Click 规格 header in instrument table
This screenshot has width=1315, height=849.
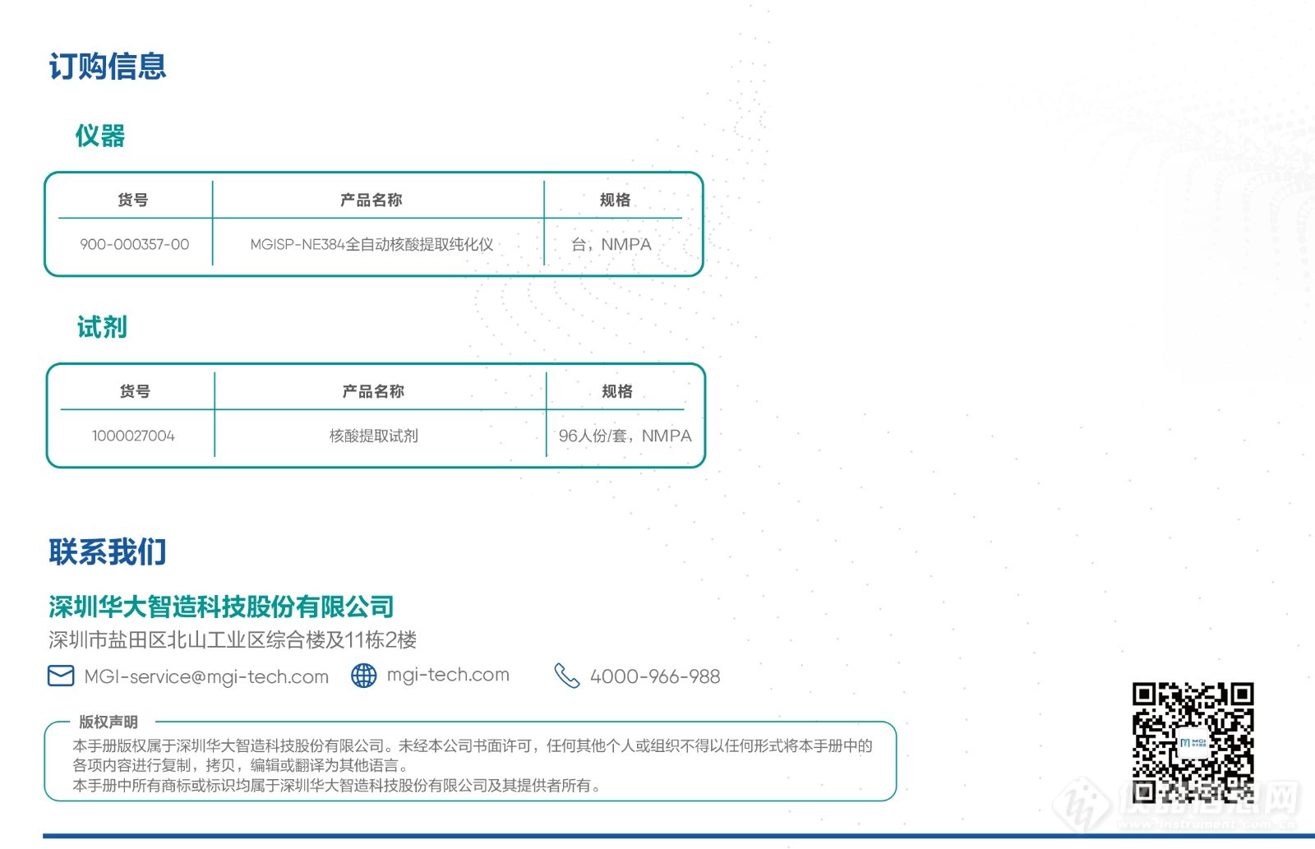(615, 200)
